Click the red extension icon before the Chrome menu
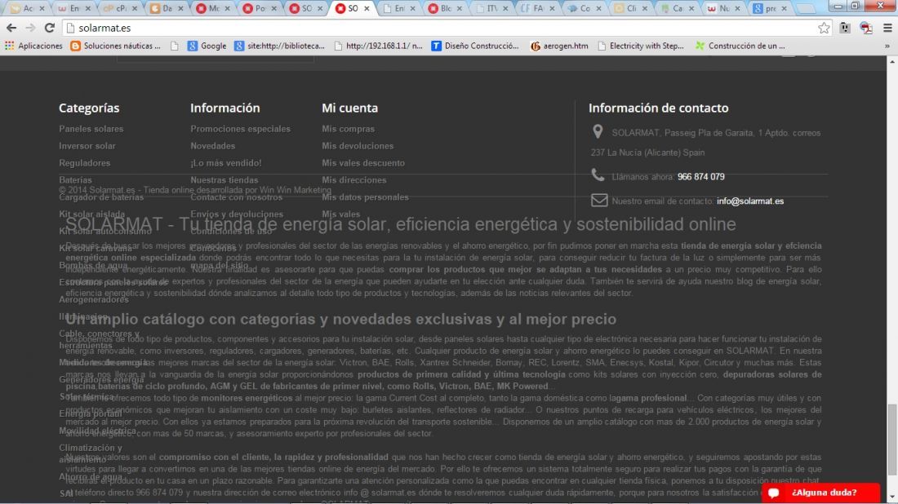Screen dimensions: 898x504 (866, 28)
